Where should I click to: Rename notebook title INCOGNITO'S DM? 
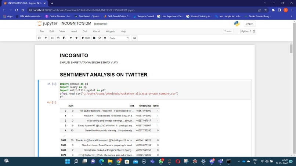tap(76, 23)
